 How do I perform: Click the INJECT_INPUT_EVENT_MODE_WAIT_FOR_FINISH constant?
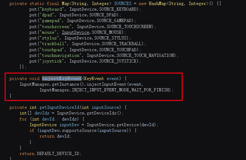point(122,90)
